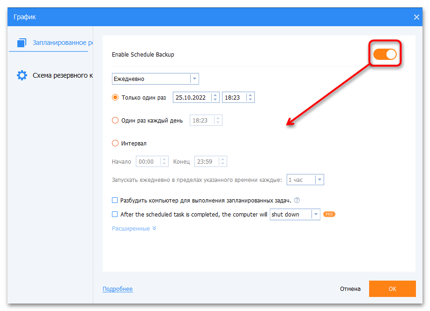Image resolution: width=430 pixels, height=311 pixels.
Task: Open the Ежедневно frequency dropdown
Action: coord(155,79)
